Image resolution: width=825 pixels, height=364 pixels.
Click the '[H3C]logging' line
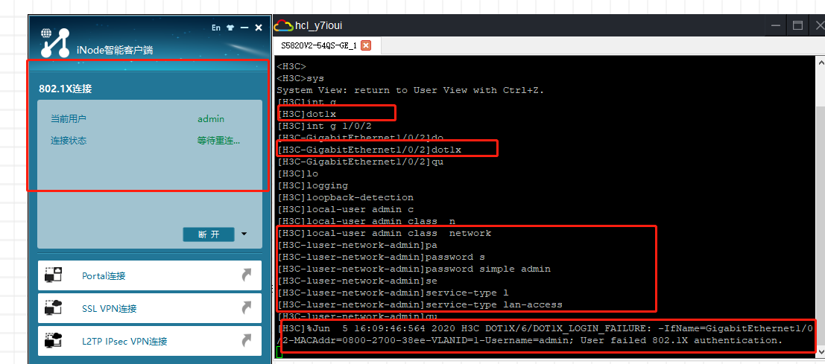[x=312, y=185]
